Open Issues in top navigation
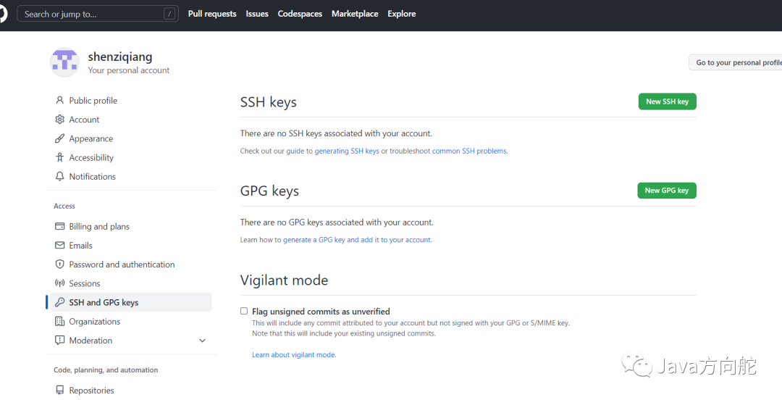The height and width of the screenshot is (400, 782). coord(257,14)
